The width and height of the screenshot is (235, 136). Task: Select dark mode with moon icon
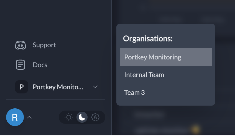tap(82, 117)
